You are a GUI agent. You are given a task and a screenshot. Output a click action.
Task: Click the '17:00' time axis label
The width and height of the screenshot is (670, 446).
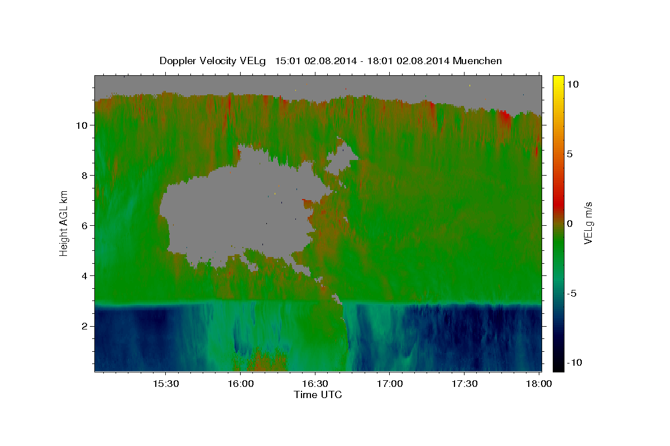point(390,384)
